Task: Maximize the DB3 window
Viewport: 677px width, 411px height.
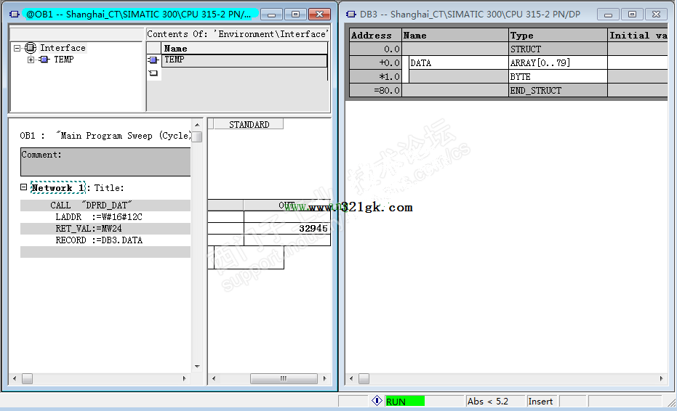Action: click(x=632, y=15)
